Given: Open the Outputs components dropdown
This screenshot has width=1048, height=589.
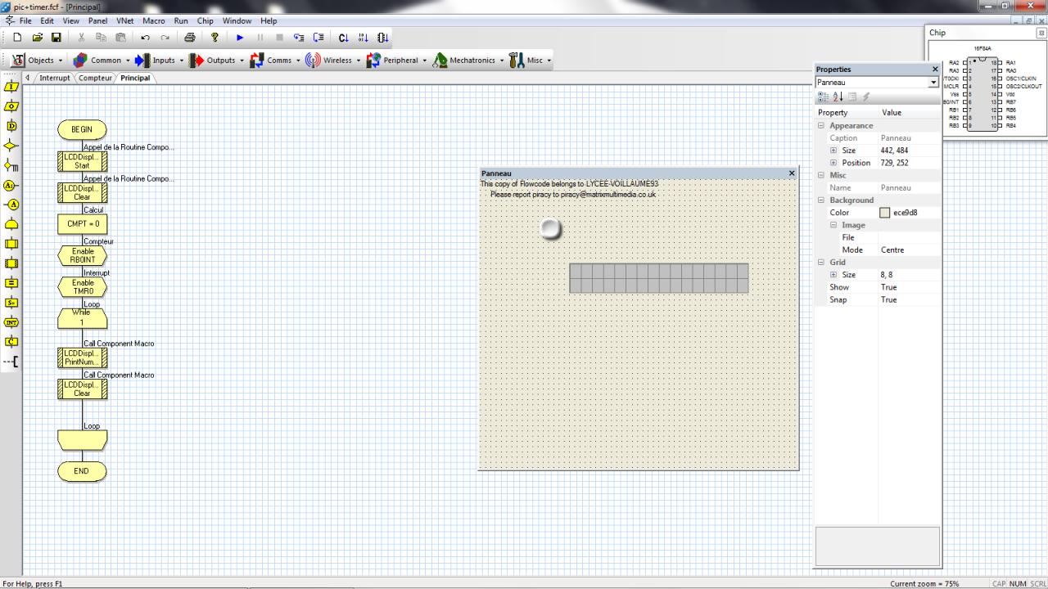Looking at the screenshot, I should pos(216,60).
